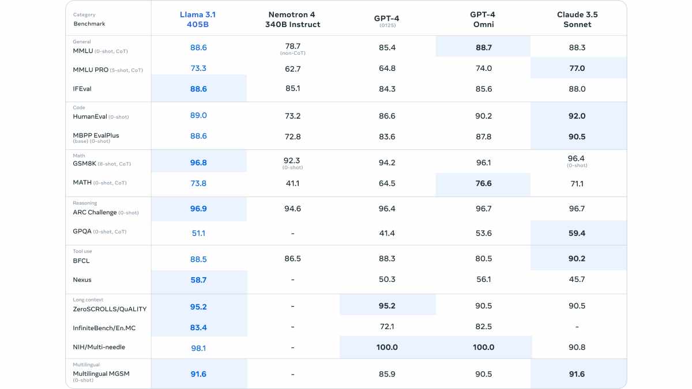Click the GPQA benchmark row label
This screenshot has height=389, width=692.
(x=82, y=231)
